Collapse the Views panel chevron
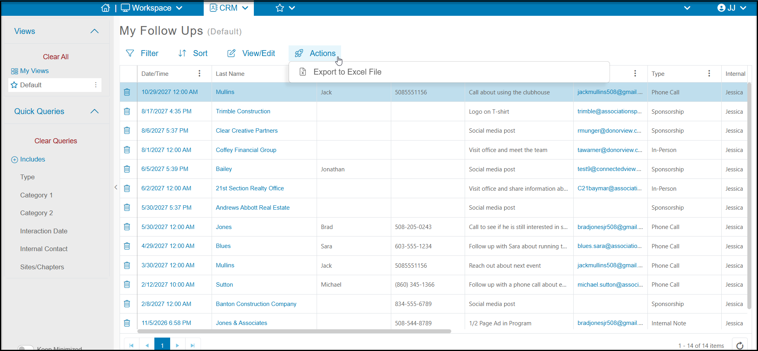Viewport: 758px width, 351px height. pos(94,31)
